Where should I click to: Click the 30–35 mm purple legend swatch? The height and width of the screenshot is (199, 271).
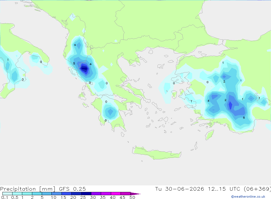pyautogui.click(x=96, y=194)
